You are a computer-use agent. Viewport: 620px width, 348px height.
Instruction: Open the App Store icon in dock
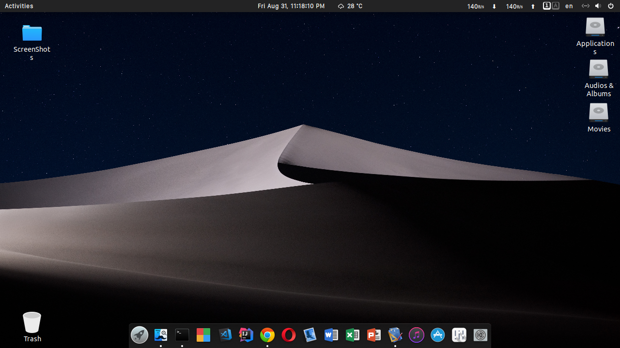tap(438, 334)
